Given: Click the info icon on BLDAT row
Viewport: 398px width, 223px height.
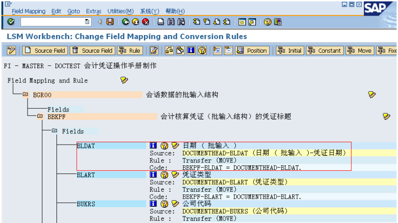Looking at the screenshot, I should (x=153, y=146).
